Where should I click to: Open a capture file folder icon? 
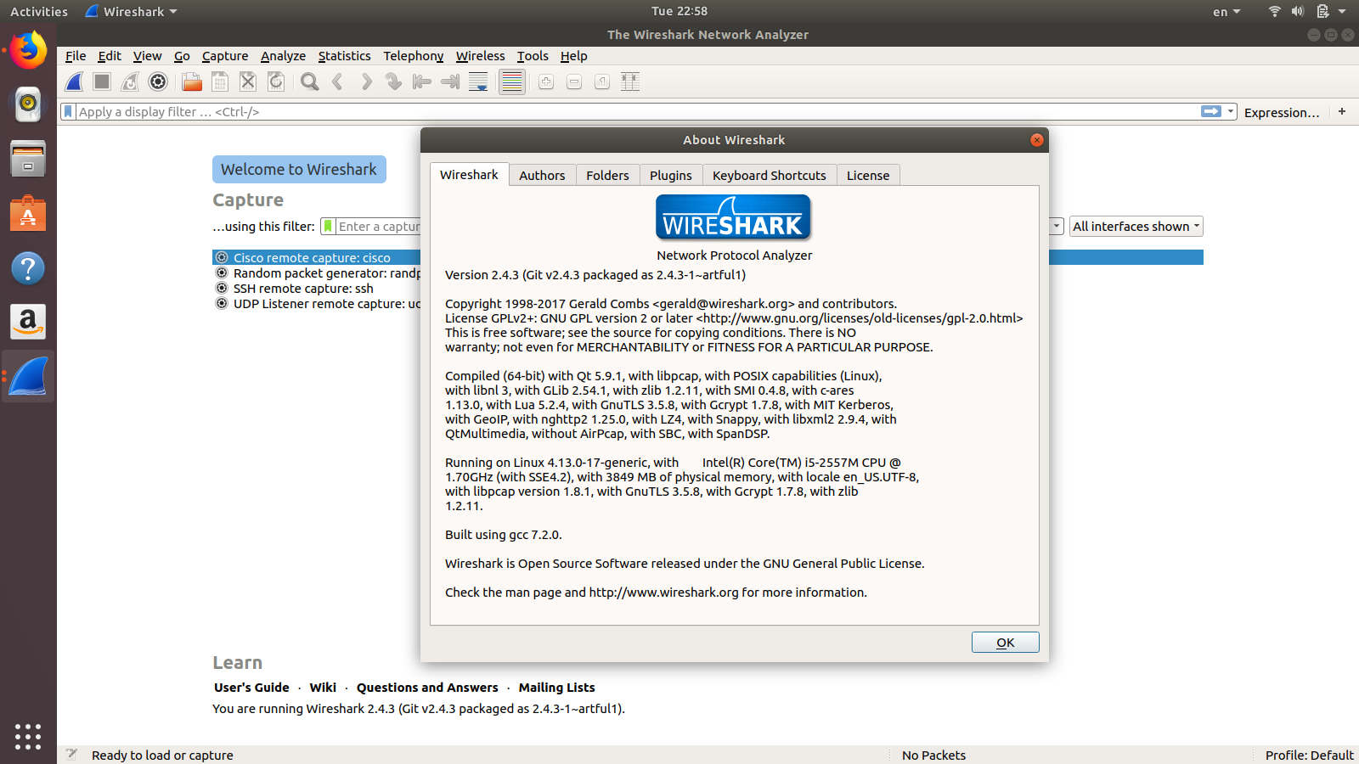pyautogui.click(x=192, y=81)
